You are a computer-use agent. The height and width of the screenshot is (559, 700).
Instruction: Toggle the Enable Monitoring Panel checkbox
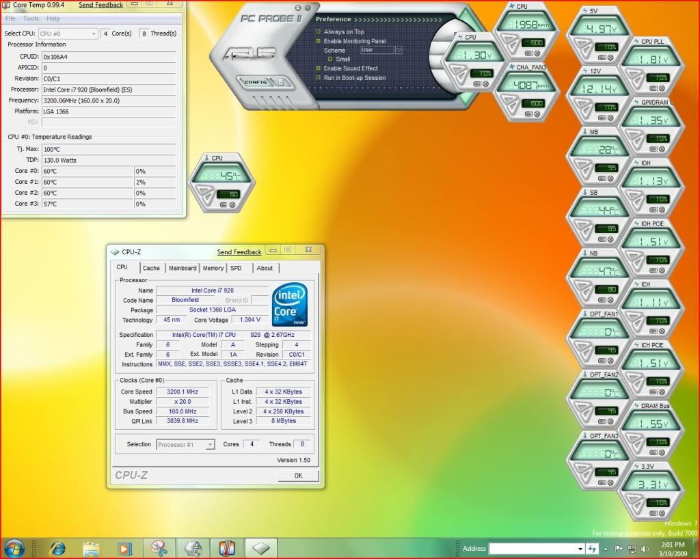(319, 41)
